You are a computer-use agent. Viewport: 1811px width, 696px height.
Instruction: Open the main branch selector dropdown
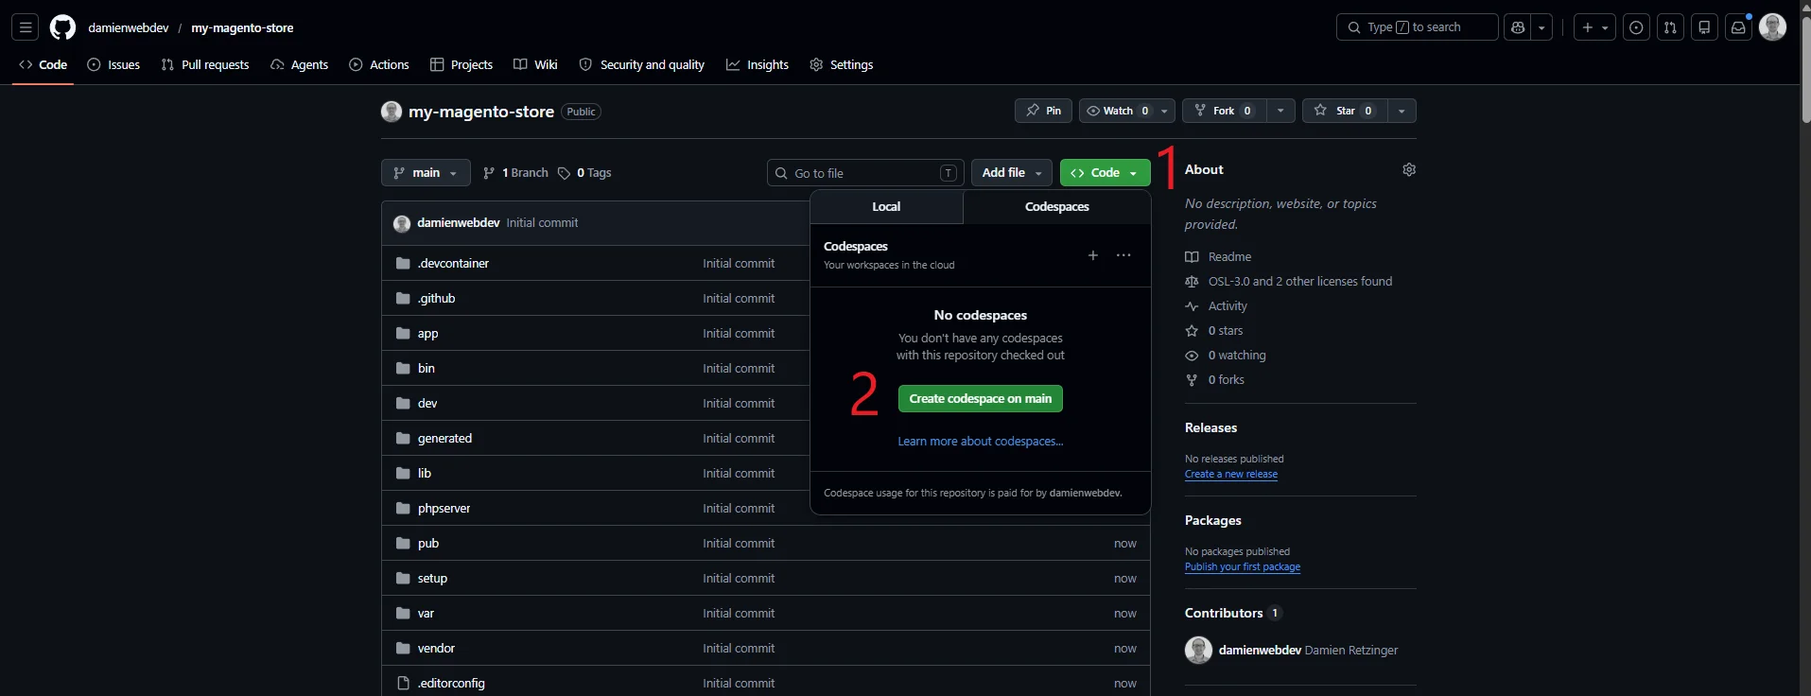(x=426, y=173)
